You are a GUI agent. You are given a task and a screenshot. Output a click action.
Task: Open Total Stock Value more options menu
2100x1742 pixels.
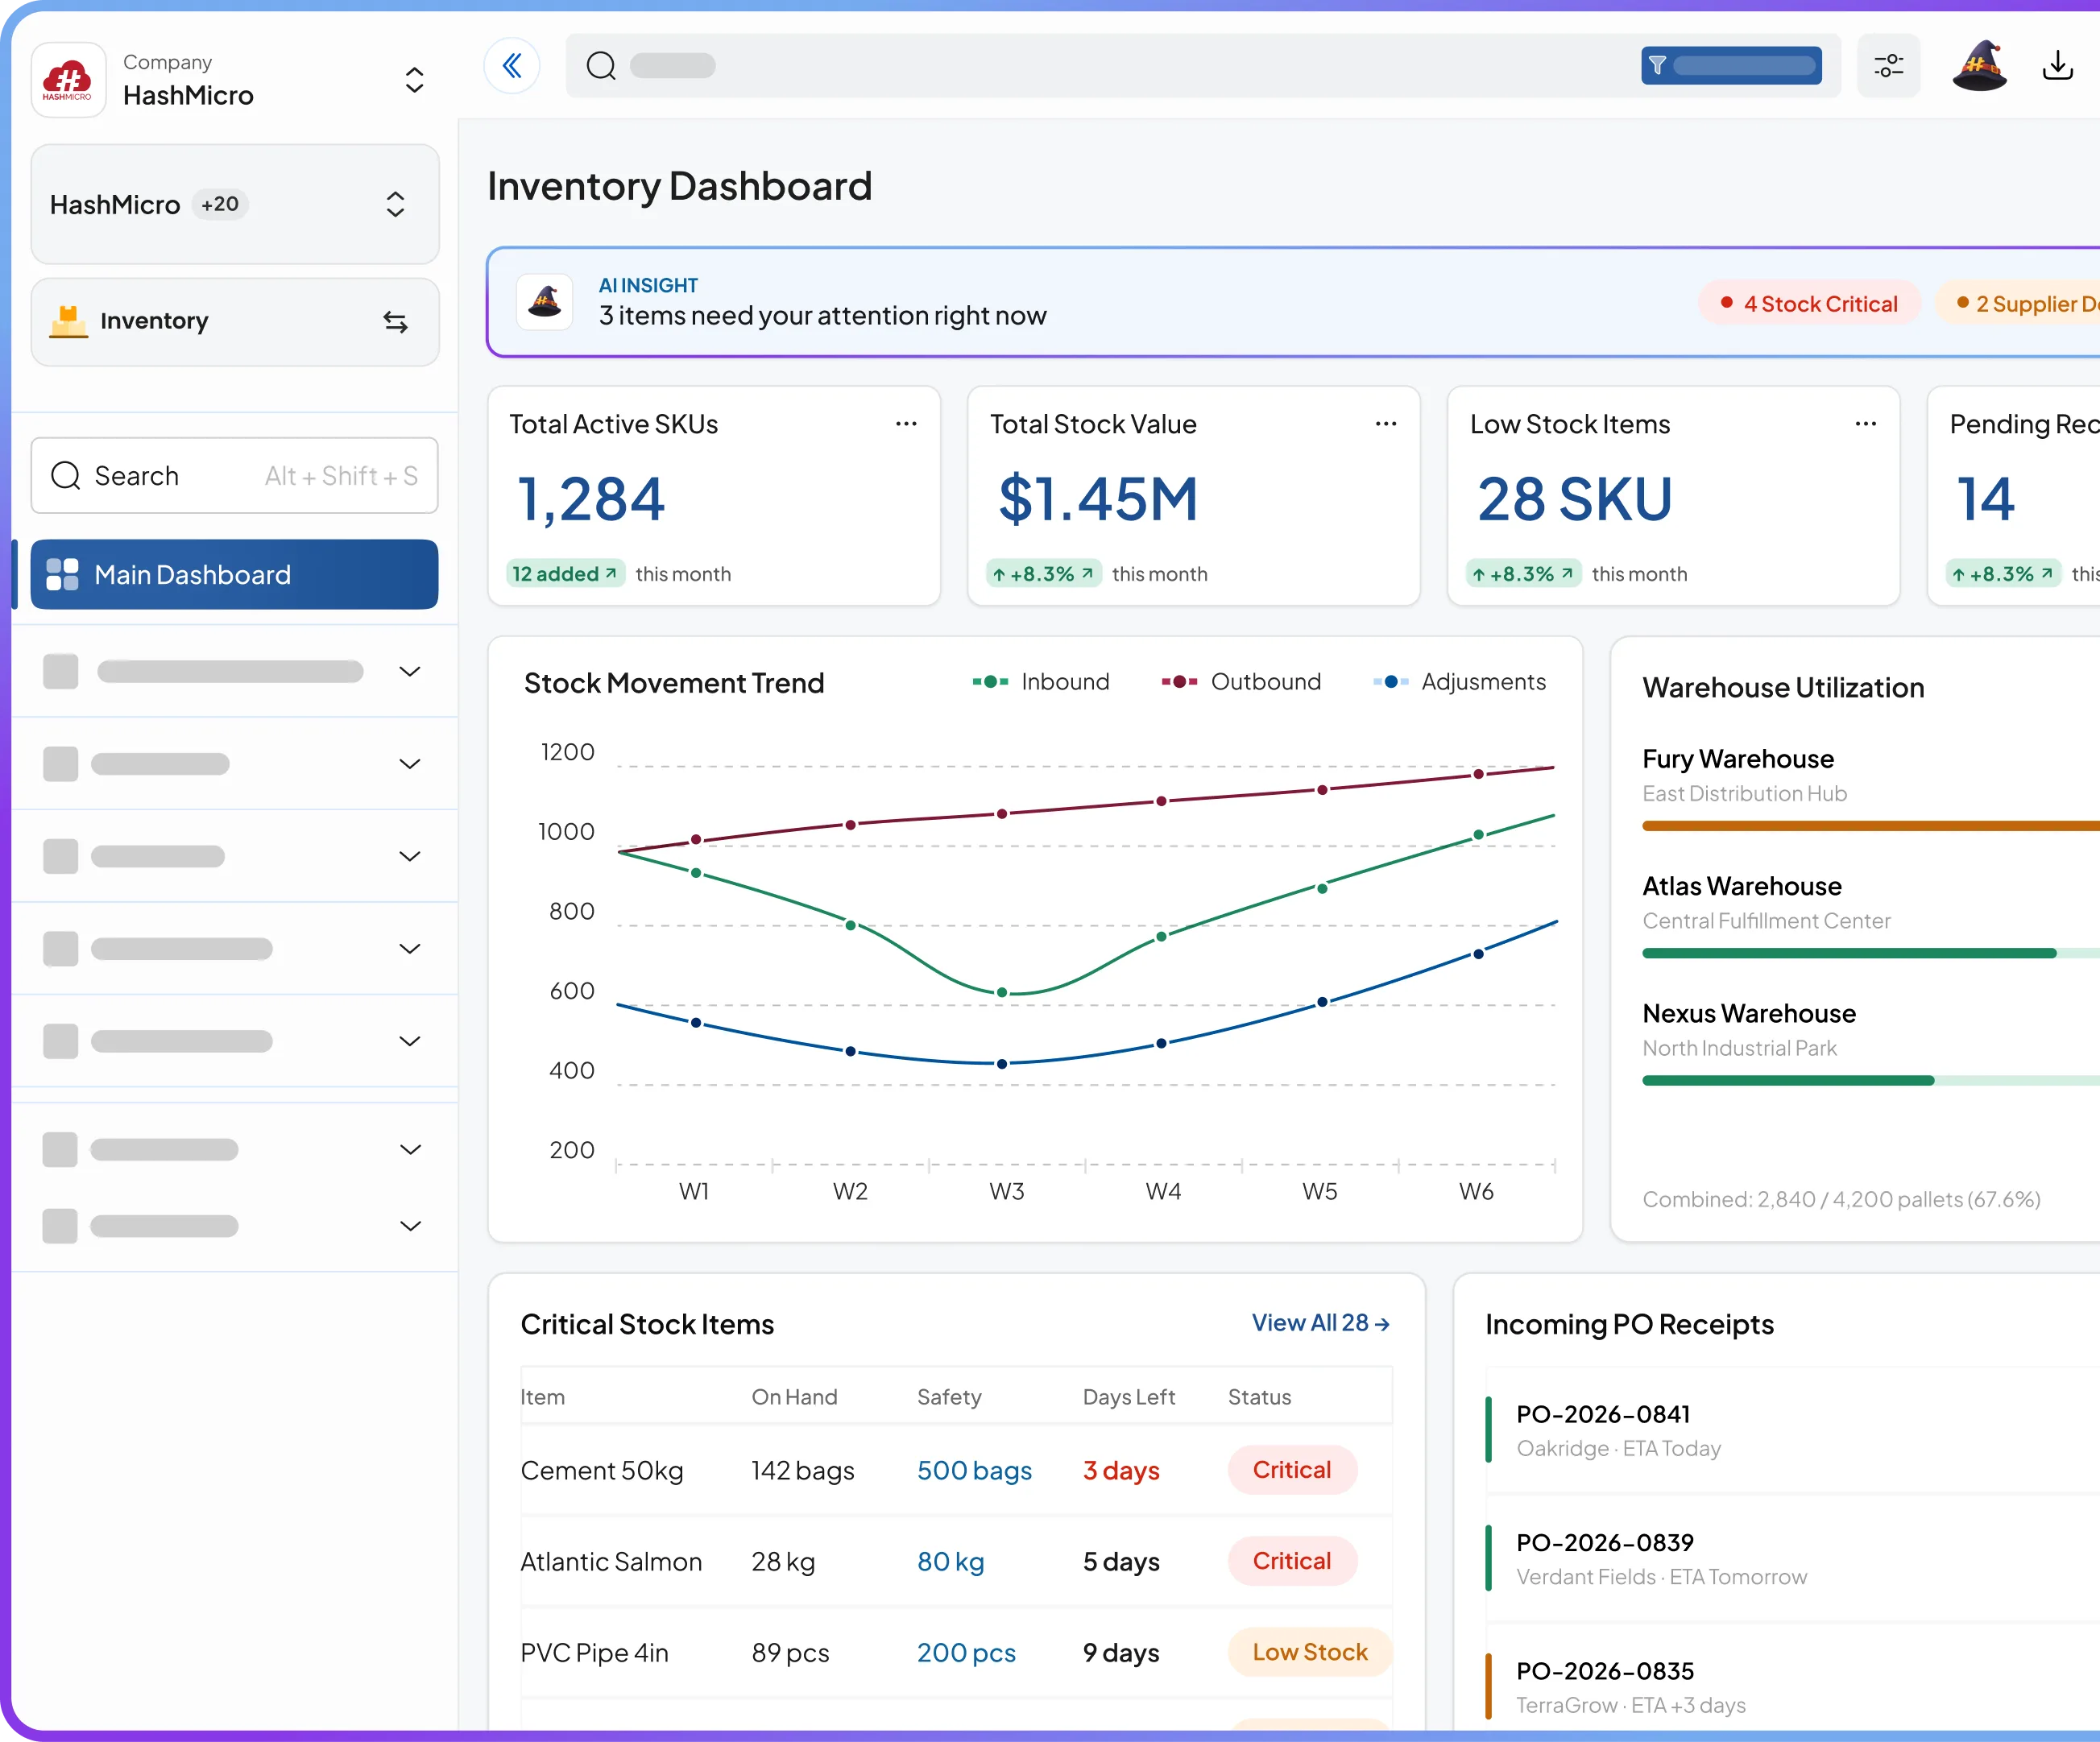(x=1386, y=424)
